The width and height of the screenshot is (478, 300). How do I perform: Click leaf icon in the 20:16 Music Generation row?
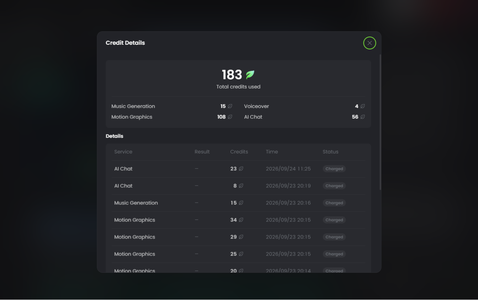(x=241, y=203)
